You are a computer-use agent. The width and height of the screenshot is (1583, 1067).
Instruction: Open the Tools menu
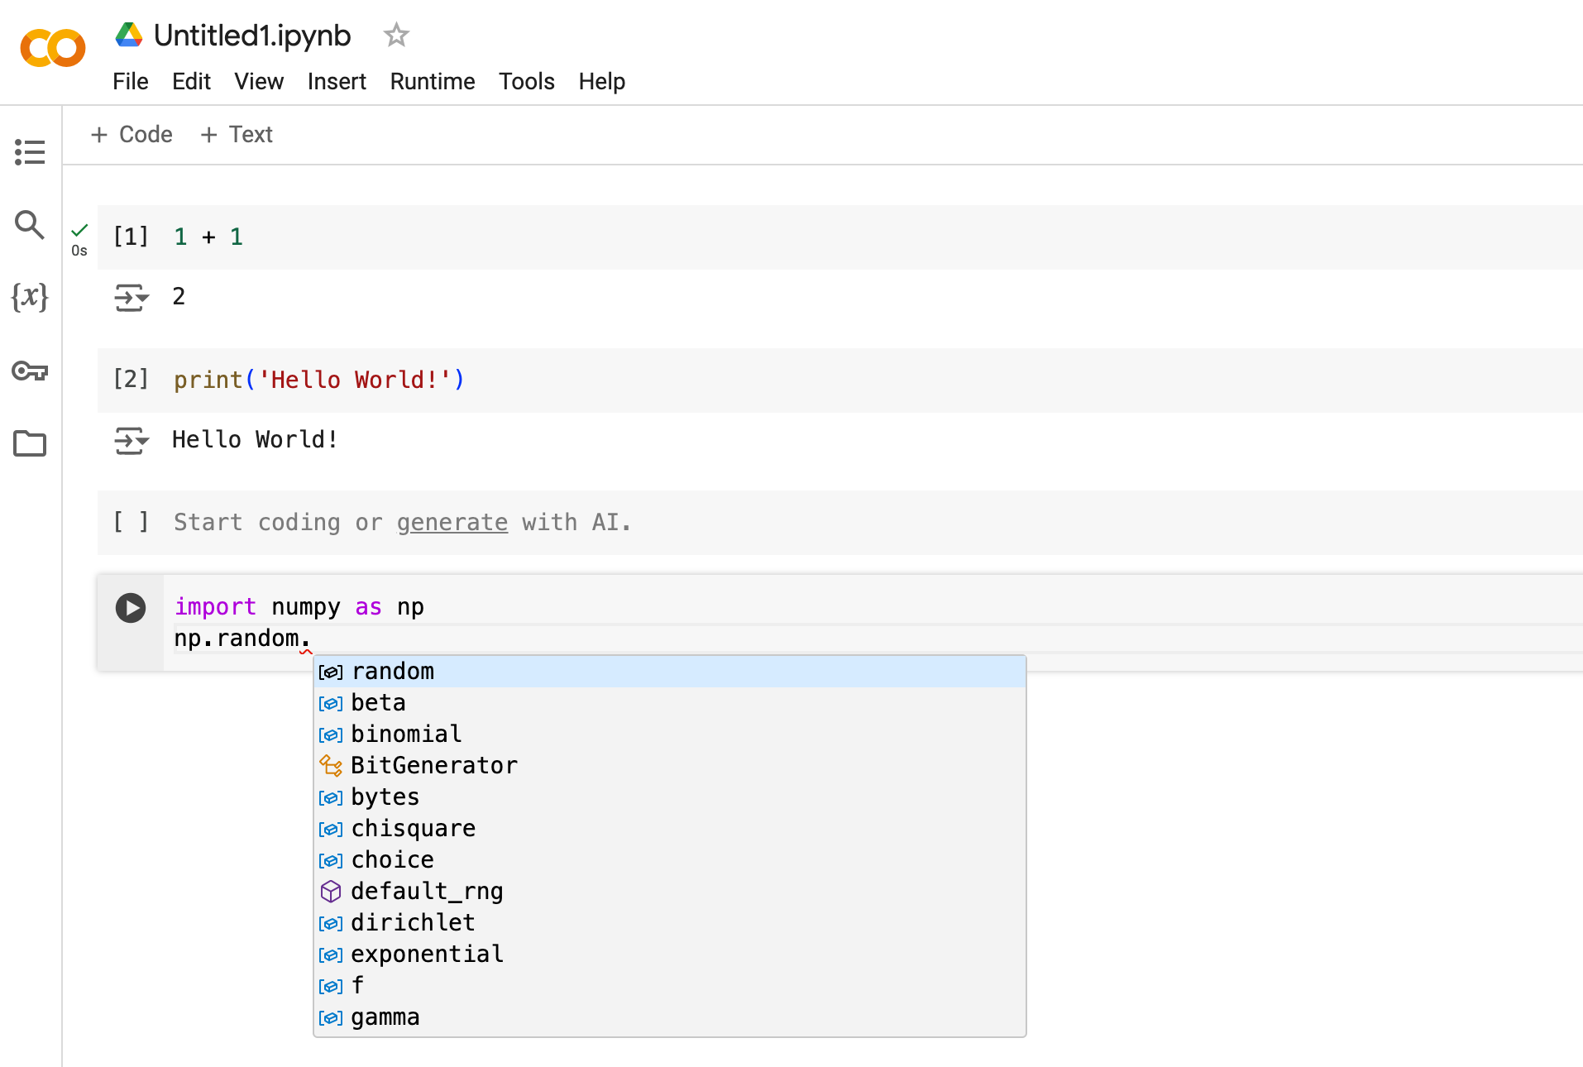526,81
